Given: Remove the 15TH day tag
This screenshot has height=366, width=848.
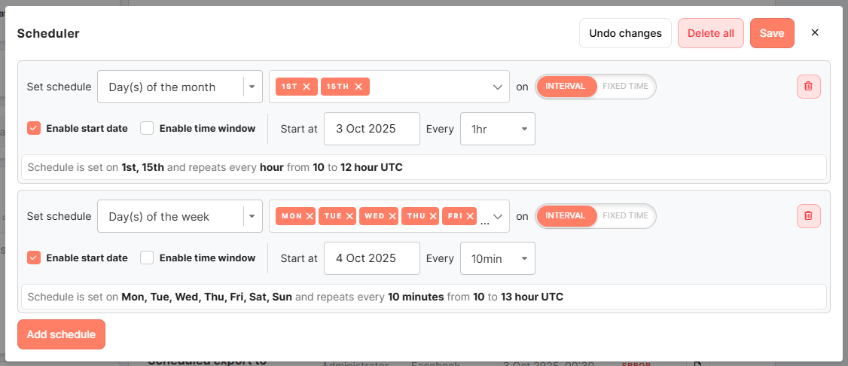Looking at the screenshot, I should 358,87.
